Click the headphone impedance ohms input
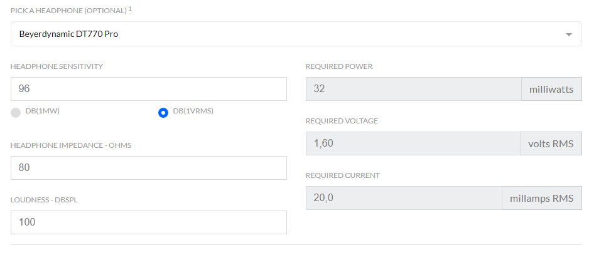The image size is (616, 260). click(x=148, y=168)
